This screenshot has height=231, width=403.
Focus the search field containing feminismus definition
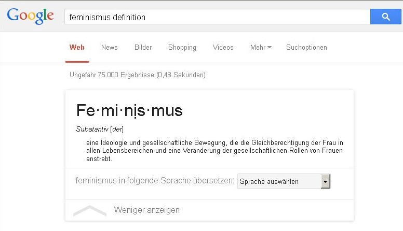pyautogui.click(x=218, y=17)
